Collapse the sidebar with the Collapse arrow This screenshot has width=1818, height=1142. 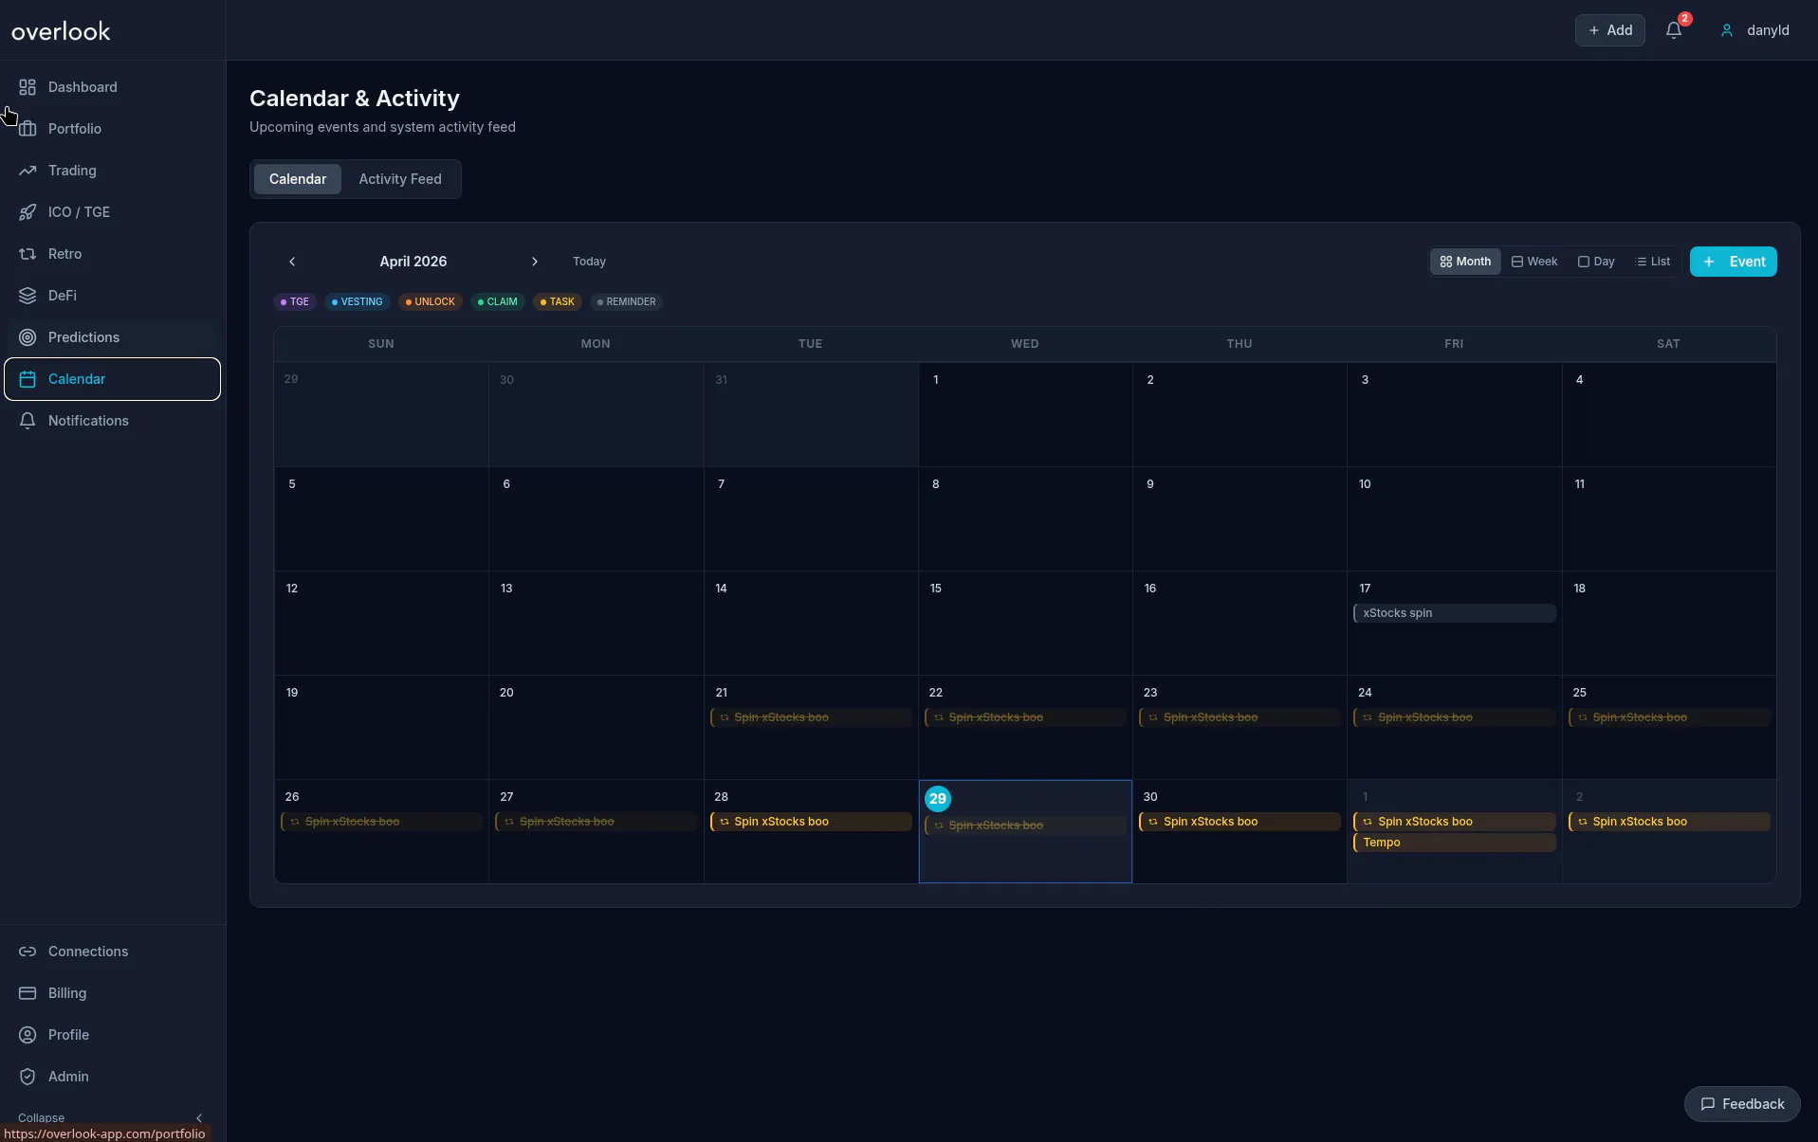pyautogui.click(x=199, y=1118)
